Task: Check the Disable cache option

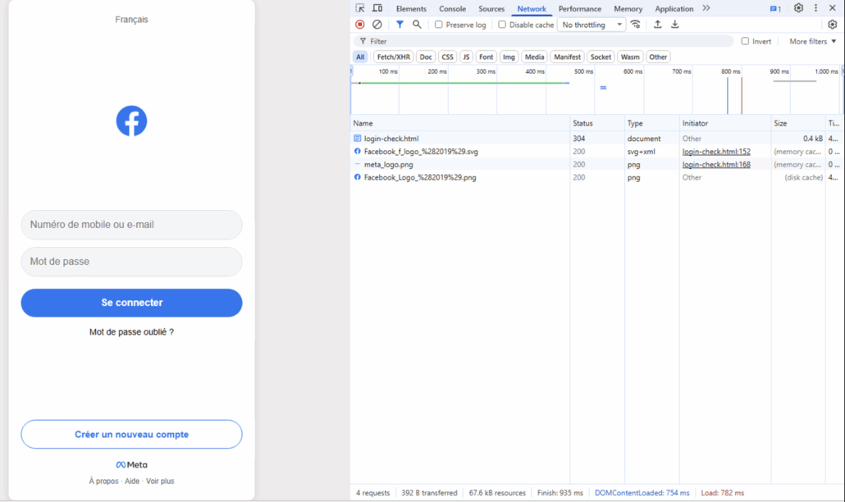Action: 502,25
